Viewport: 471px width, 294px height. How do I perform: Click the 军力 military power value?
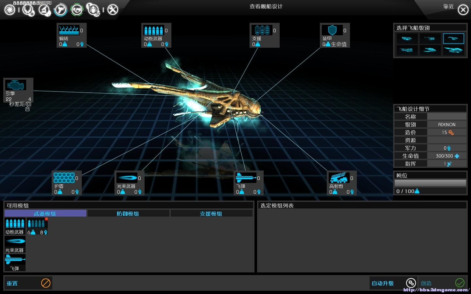tap(447, 148)
